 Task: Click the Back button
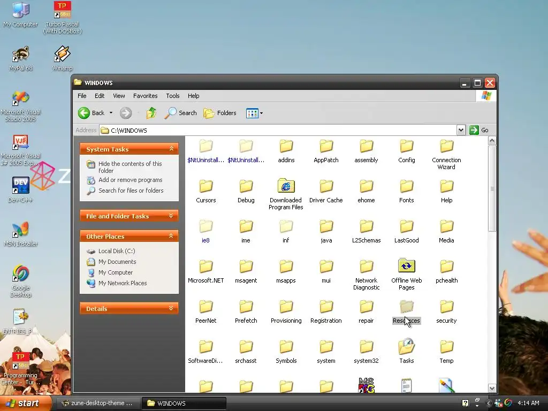tap(91, 113)
